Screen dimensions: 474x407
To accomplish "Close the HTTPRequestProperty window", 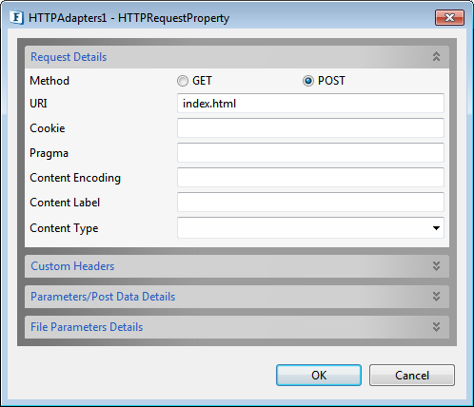I will [449, 17].
